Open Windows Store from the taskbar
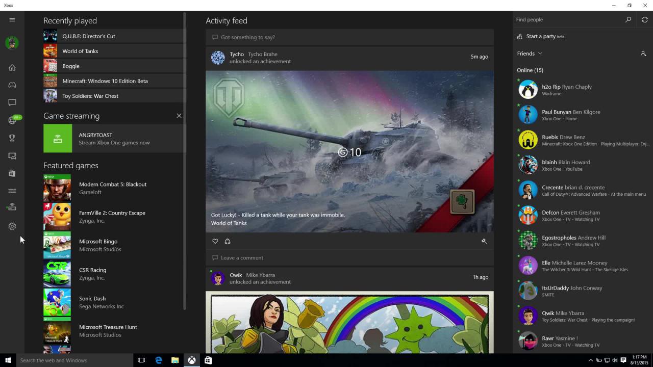 pos(208,360)
